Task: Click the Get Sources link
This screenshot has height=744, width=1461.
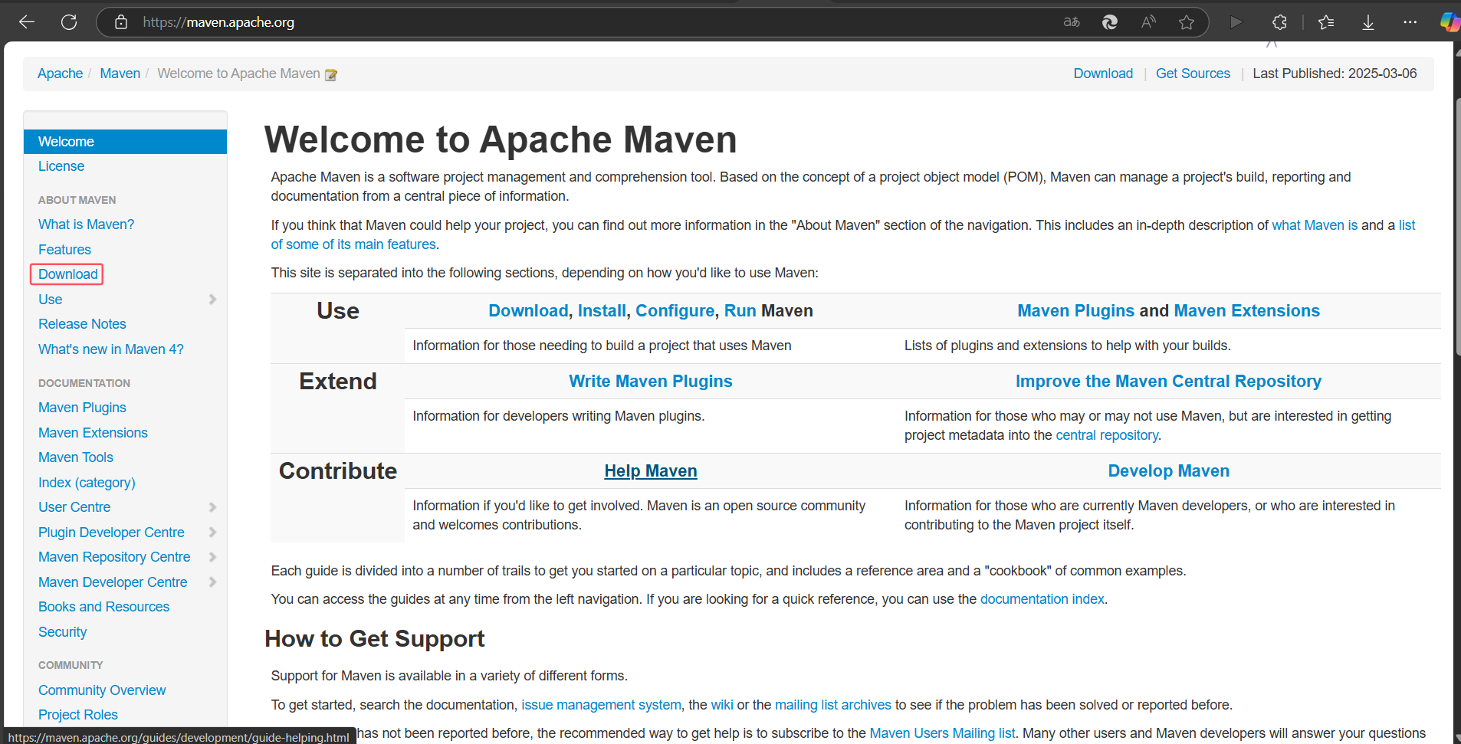Action: [1192, 74]
